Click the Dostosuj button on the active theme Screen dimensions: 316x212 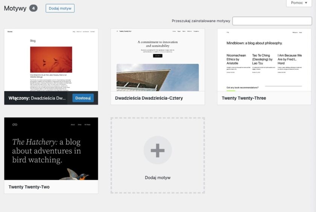coord(83,98)
